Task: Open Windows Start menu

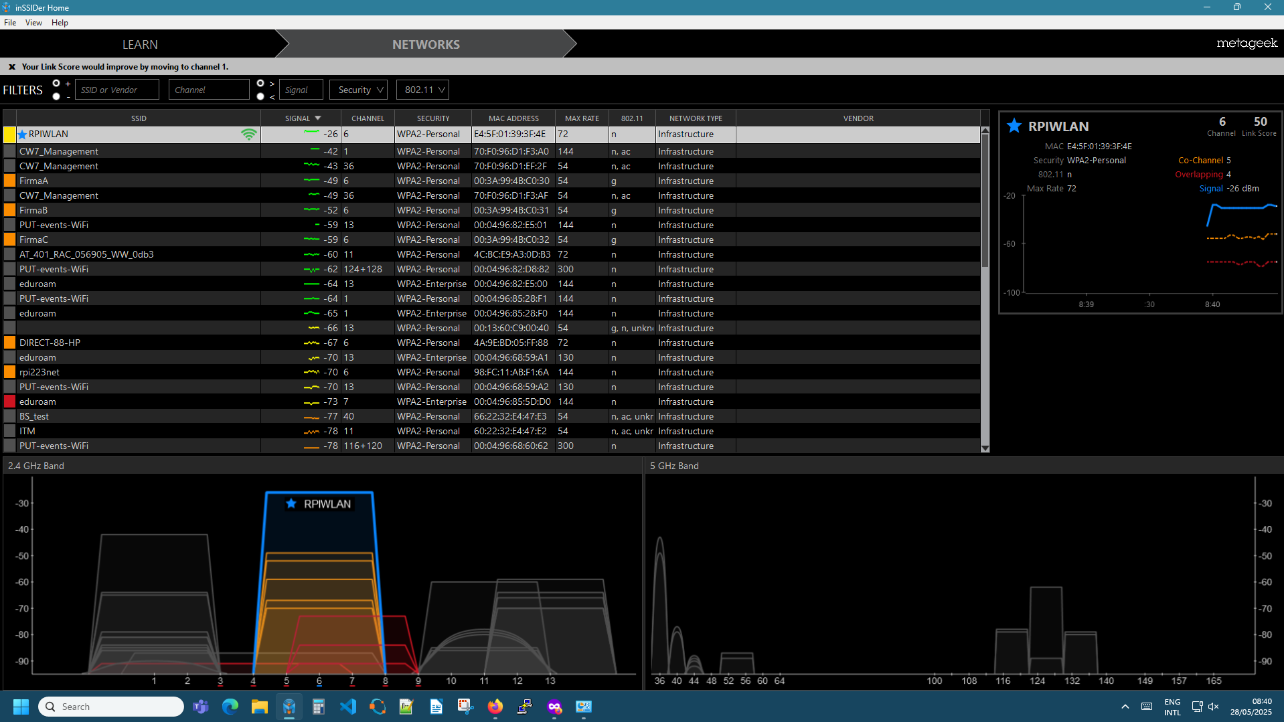Action: 21,707
